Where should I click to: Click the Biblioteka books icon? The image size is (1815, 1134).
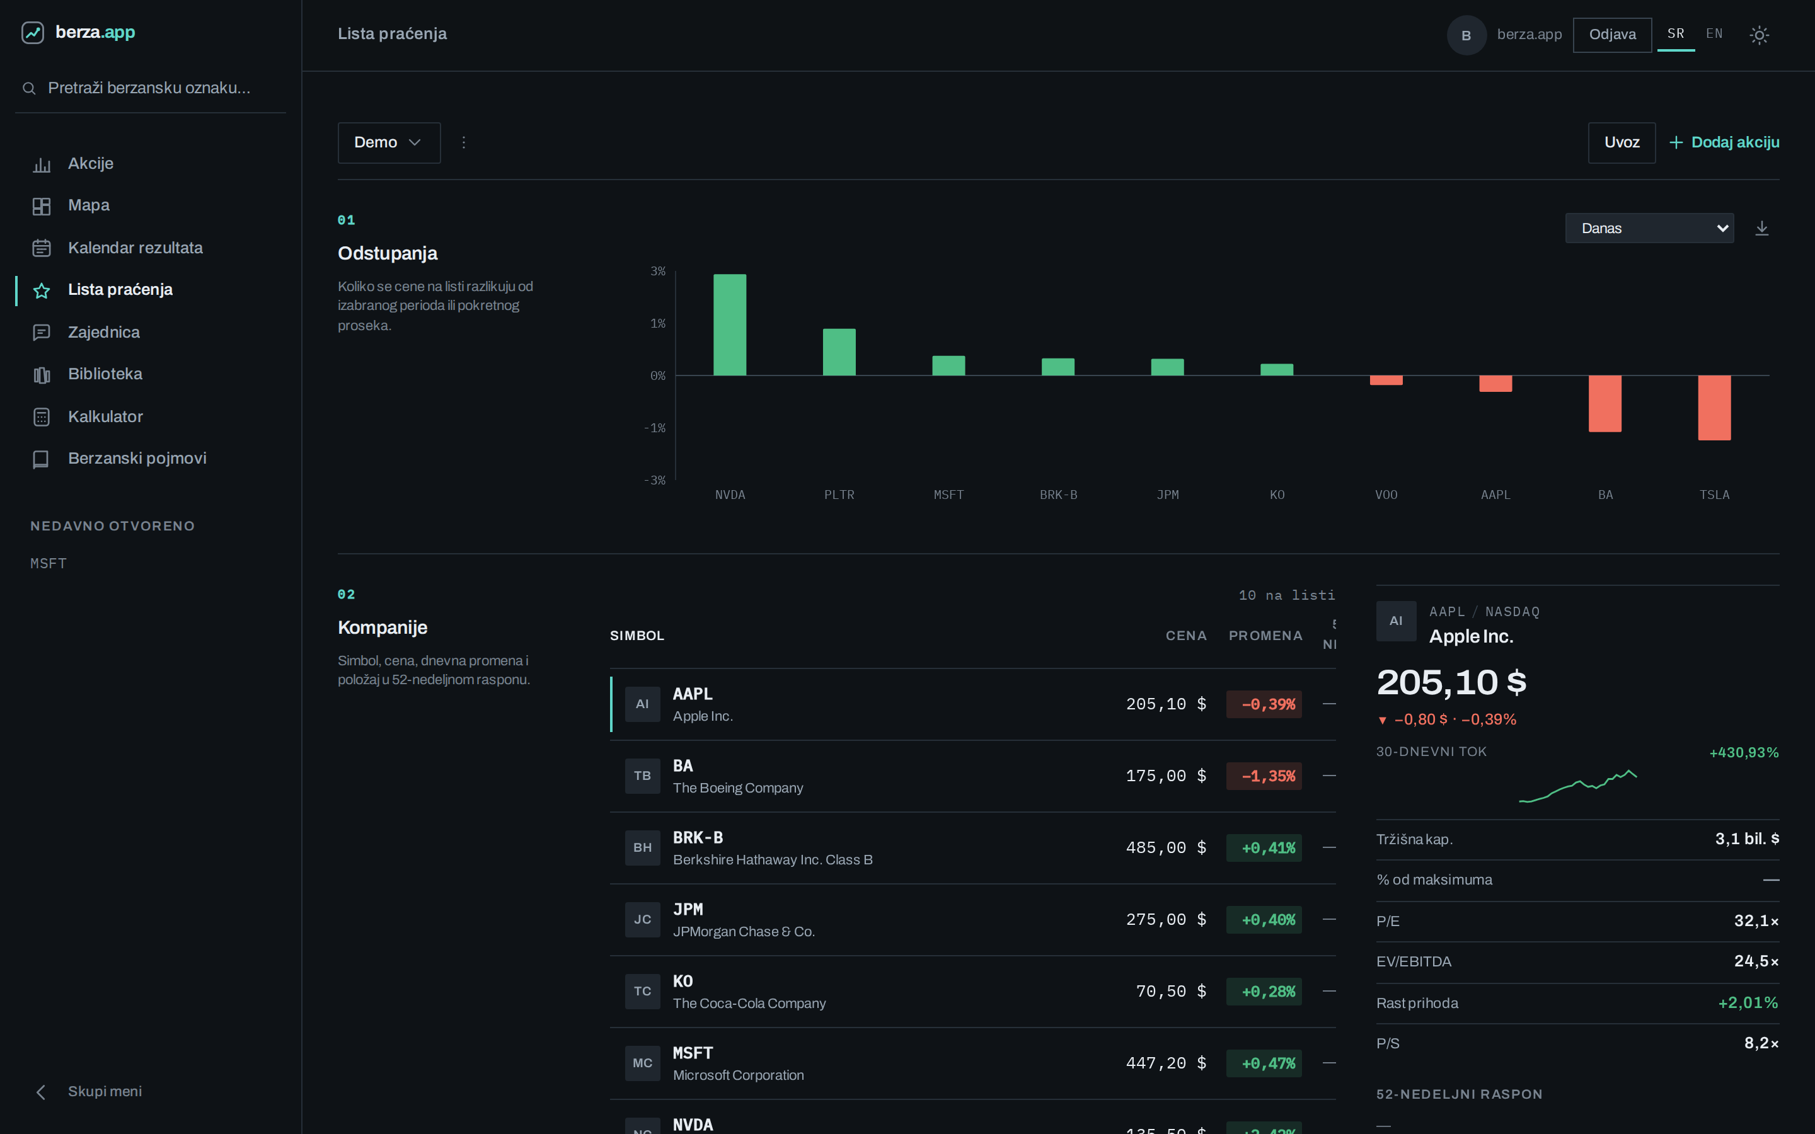pyautogui.click(x=42, y=374)
